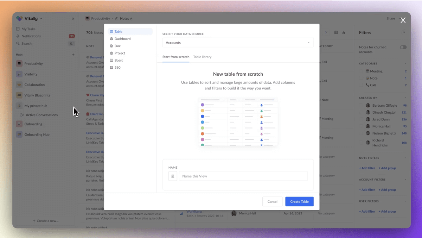Click the Name this View input field

[x=243, y=176]
